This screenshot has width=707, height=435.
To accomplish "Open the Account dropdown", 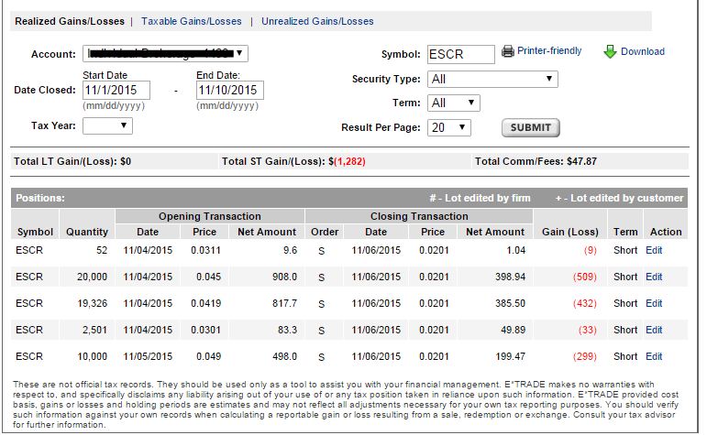I will [x=165, y=54].
